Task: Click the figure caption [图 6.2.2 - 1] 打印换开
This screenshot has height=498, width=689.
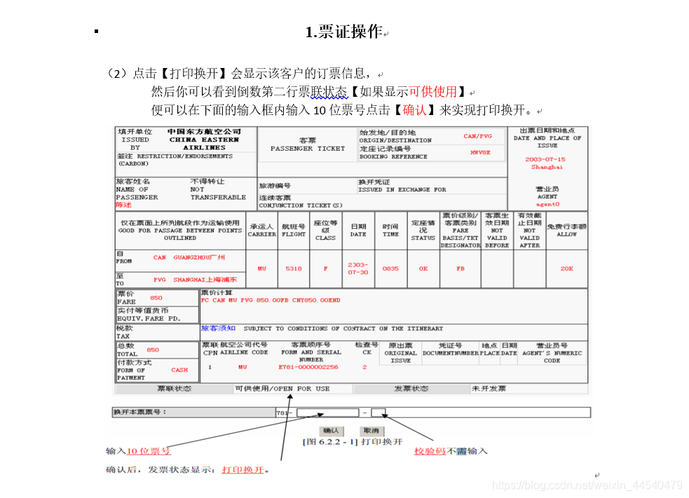Action: [x=353, y=442]
